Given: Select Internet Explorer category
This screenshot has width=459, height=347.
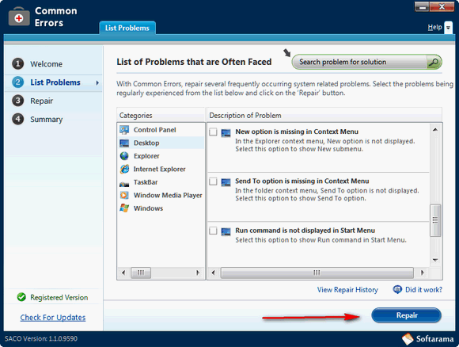Looking at the screenshot, I should coord(161,169).
